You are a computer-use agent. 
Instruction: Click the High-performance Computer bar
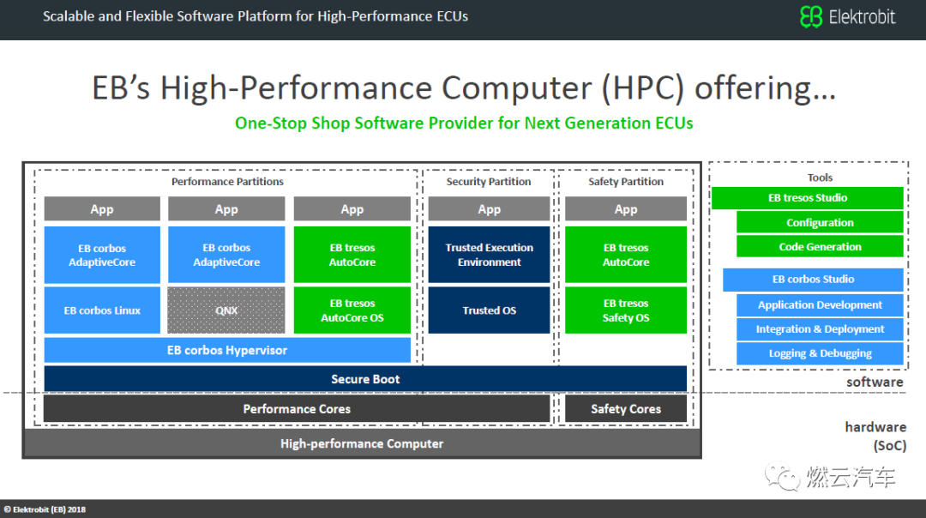(x=362, y=443)
